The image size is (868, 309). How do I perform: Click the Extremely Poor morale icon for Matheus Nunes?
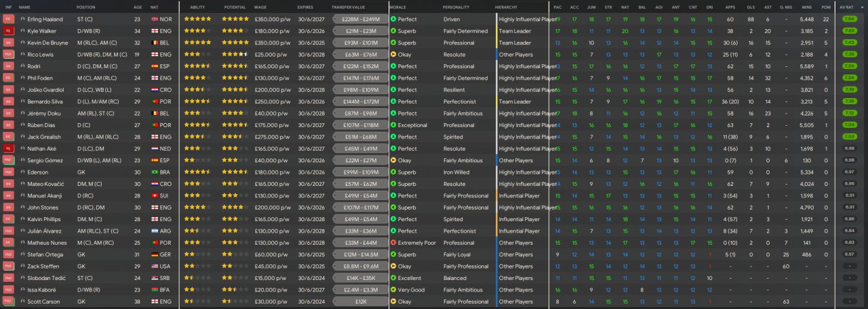click(x=393, y=243)
